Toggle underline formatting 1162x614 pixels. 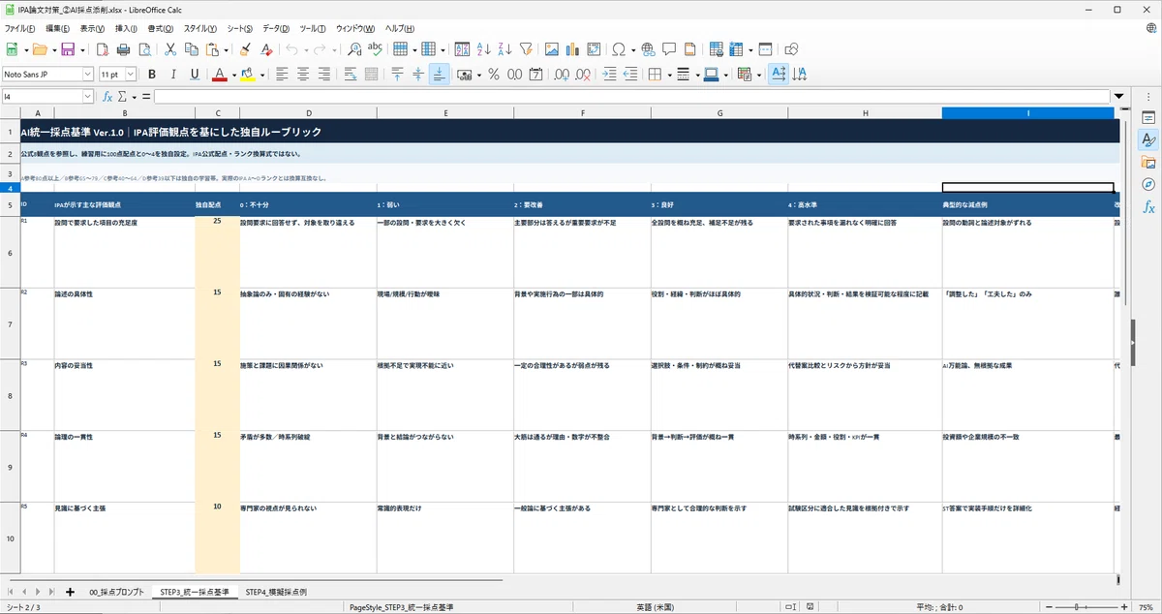[195, 74]
